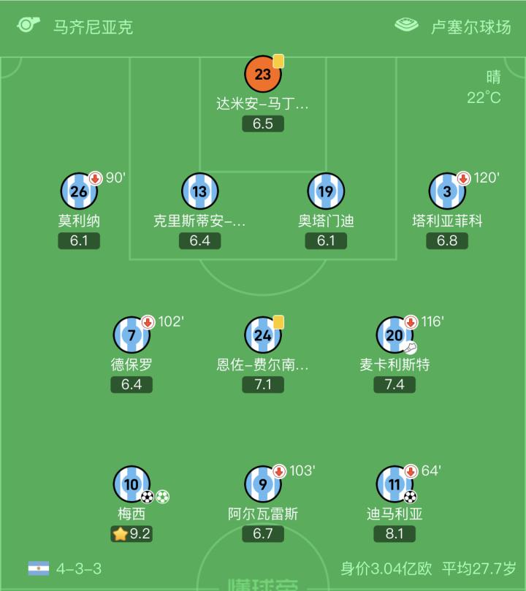Tap the Argentina flag icon
Screen dimensions: 526x591
coord(39,568)
